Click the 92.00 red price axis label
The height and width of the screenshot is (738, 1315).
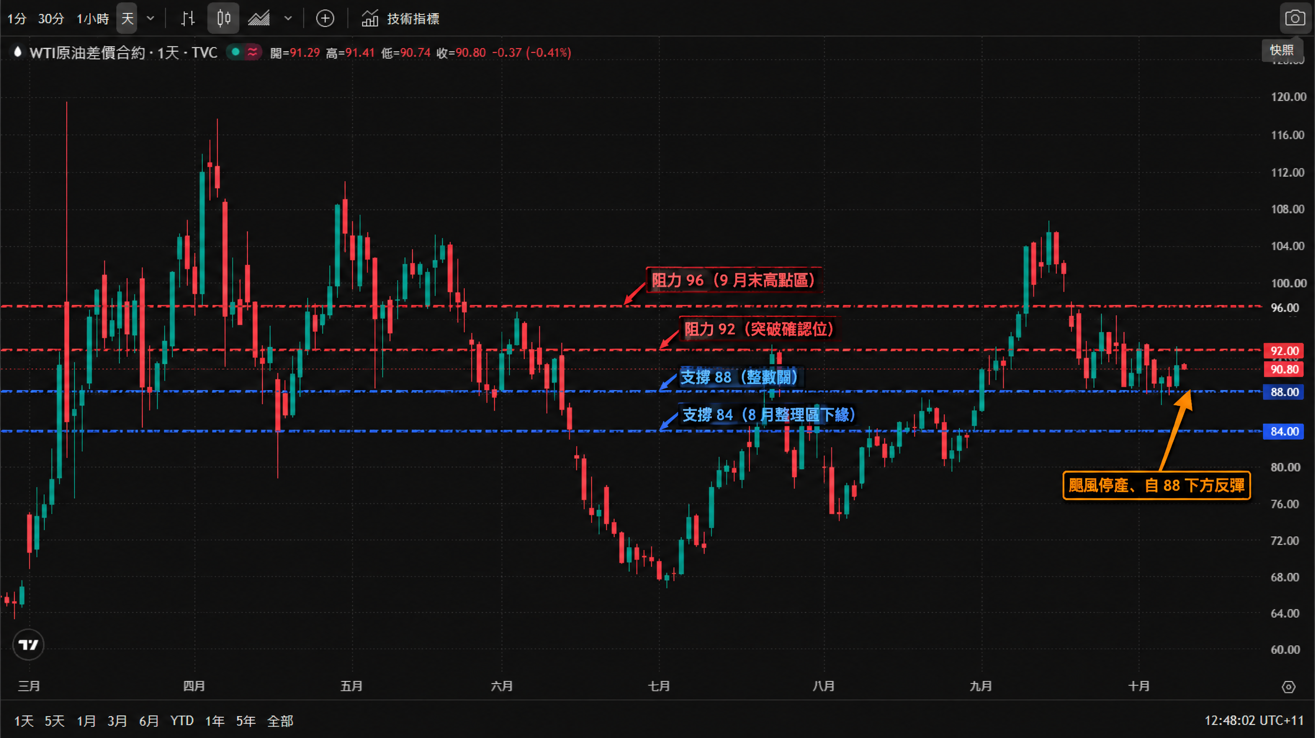pos(1284,351)
